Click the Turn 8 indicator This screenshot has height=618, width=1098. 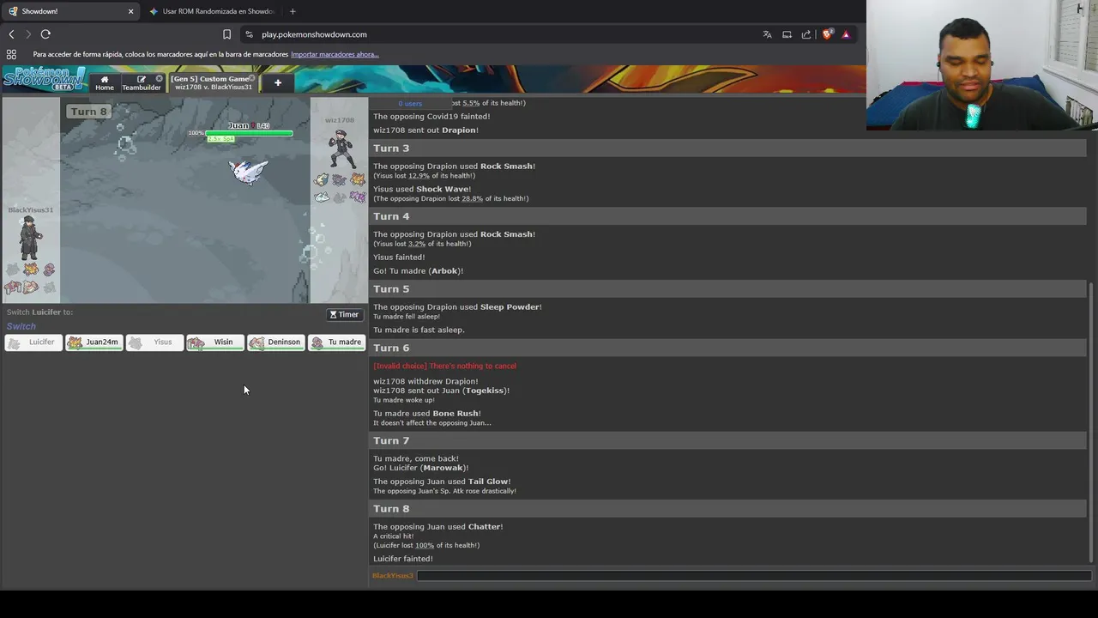pyautogui.click(x=89, y=112)
